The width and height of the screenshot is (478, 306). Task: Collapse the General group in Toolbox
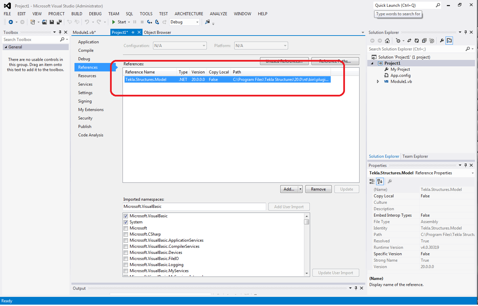[6, 47]
